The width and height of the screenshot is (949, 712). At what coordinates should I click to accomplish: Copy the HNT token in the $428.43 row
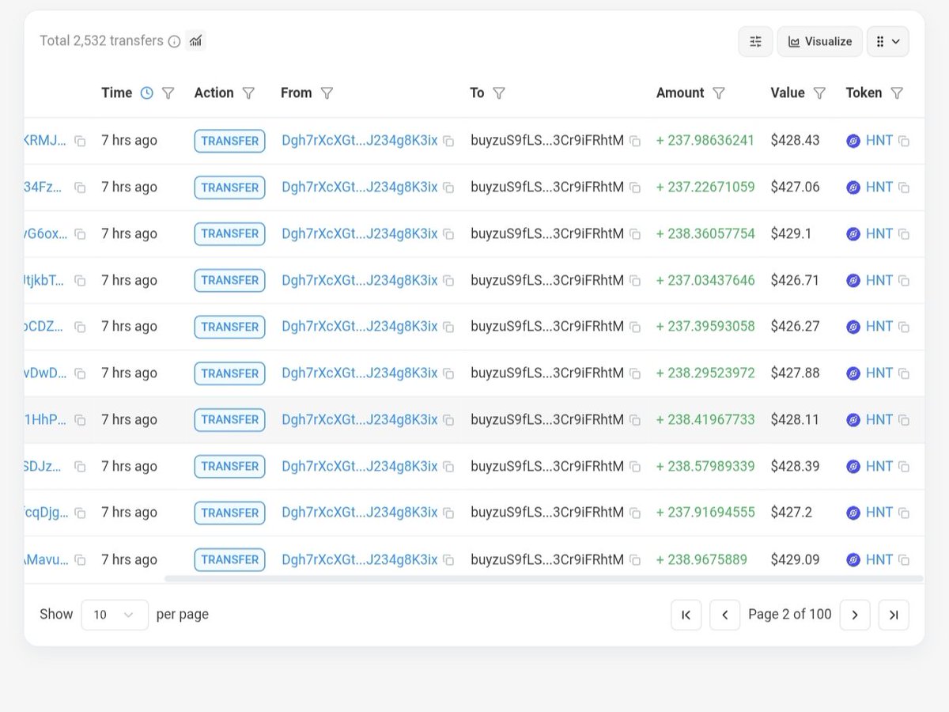903,142
